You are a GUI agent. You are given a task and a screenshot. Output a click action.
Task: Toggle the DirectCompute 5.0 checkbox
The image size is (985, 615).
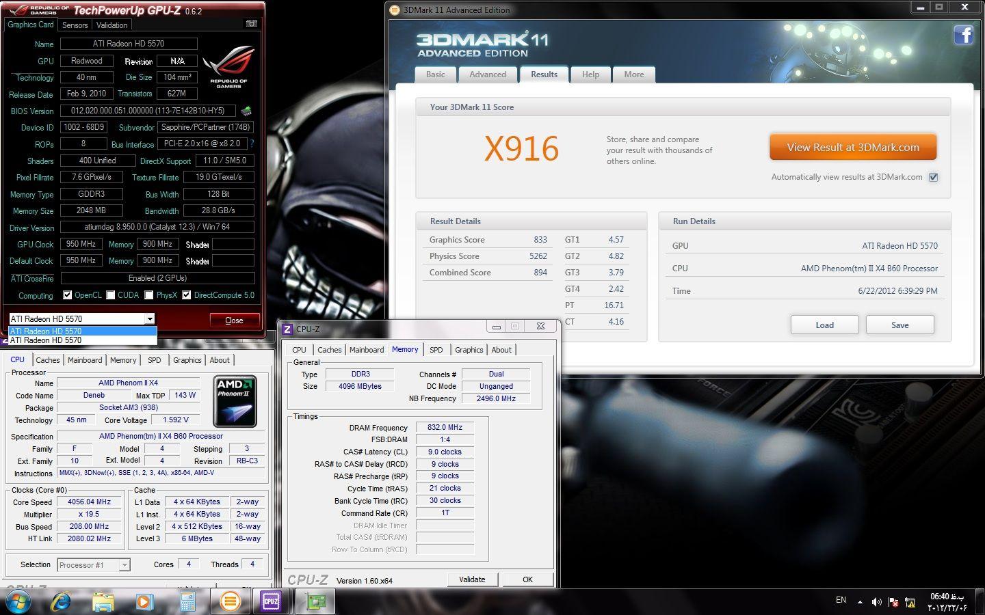tap(186, 295)
